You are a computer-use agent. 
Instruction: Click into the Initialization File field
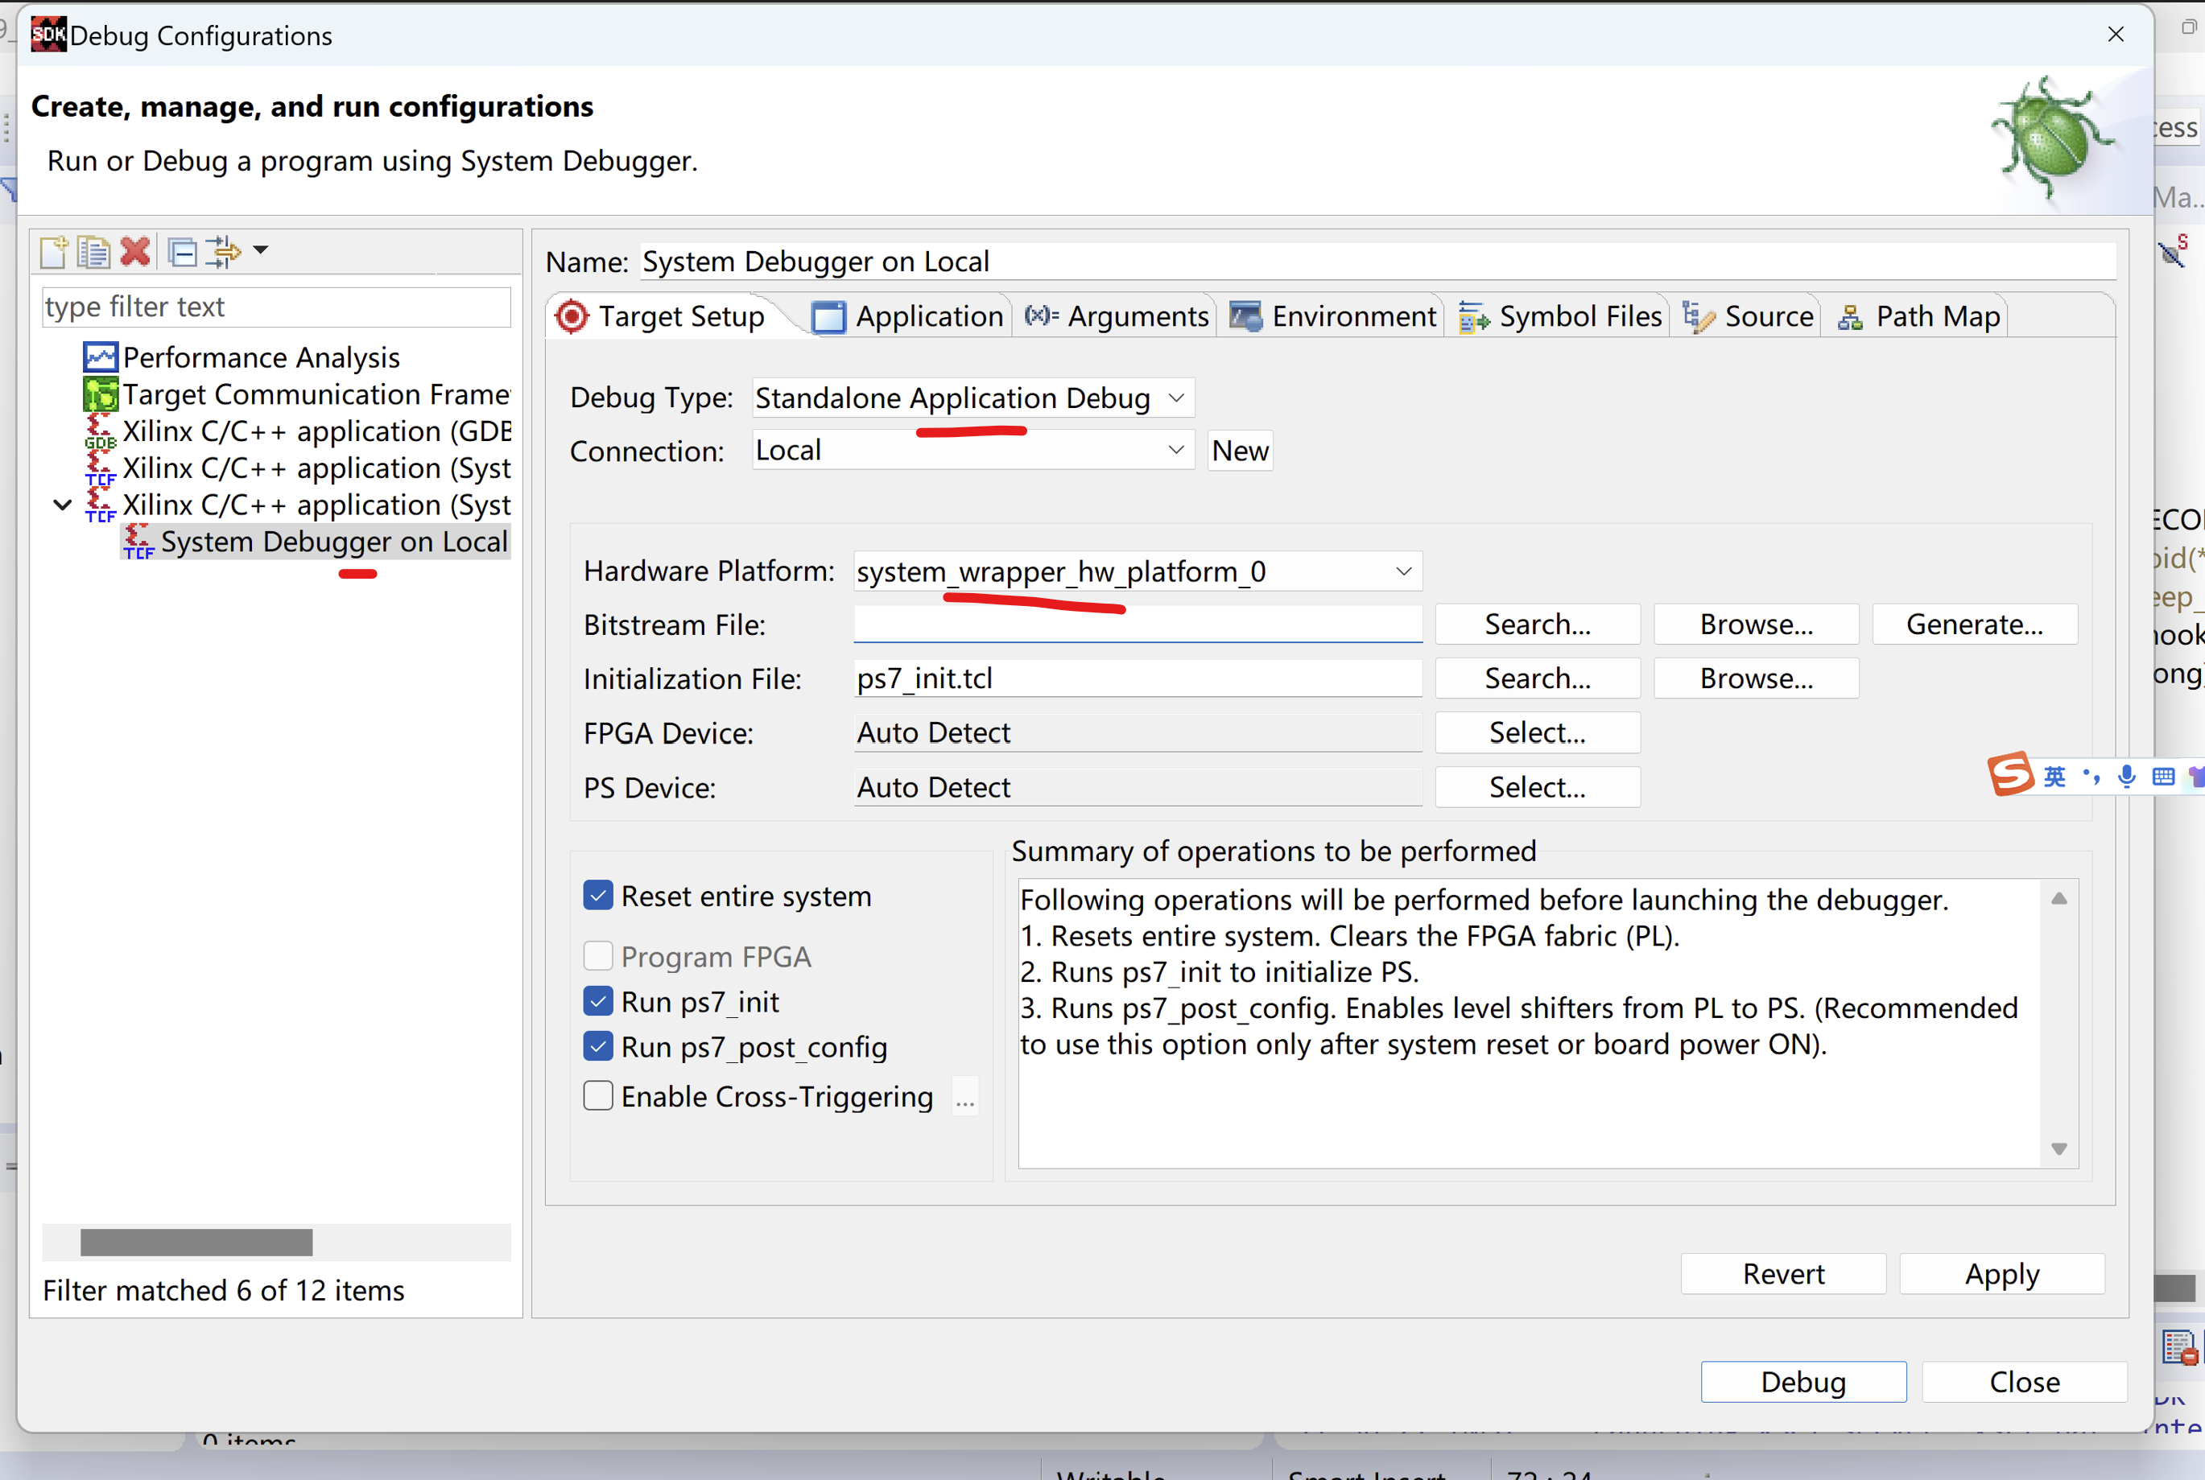1138,678
